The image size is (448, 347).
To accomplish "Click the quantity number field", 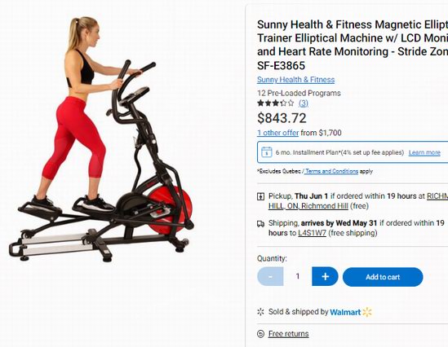I will (x=298, y=276).
